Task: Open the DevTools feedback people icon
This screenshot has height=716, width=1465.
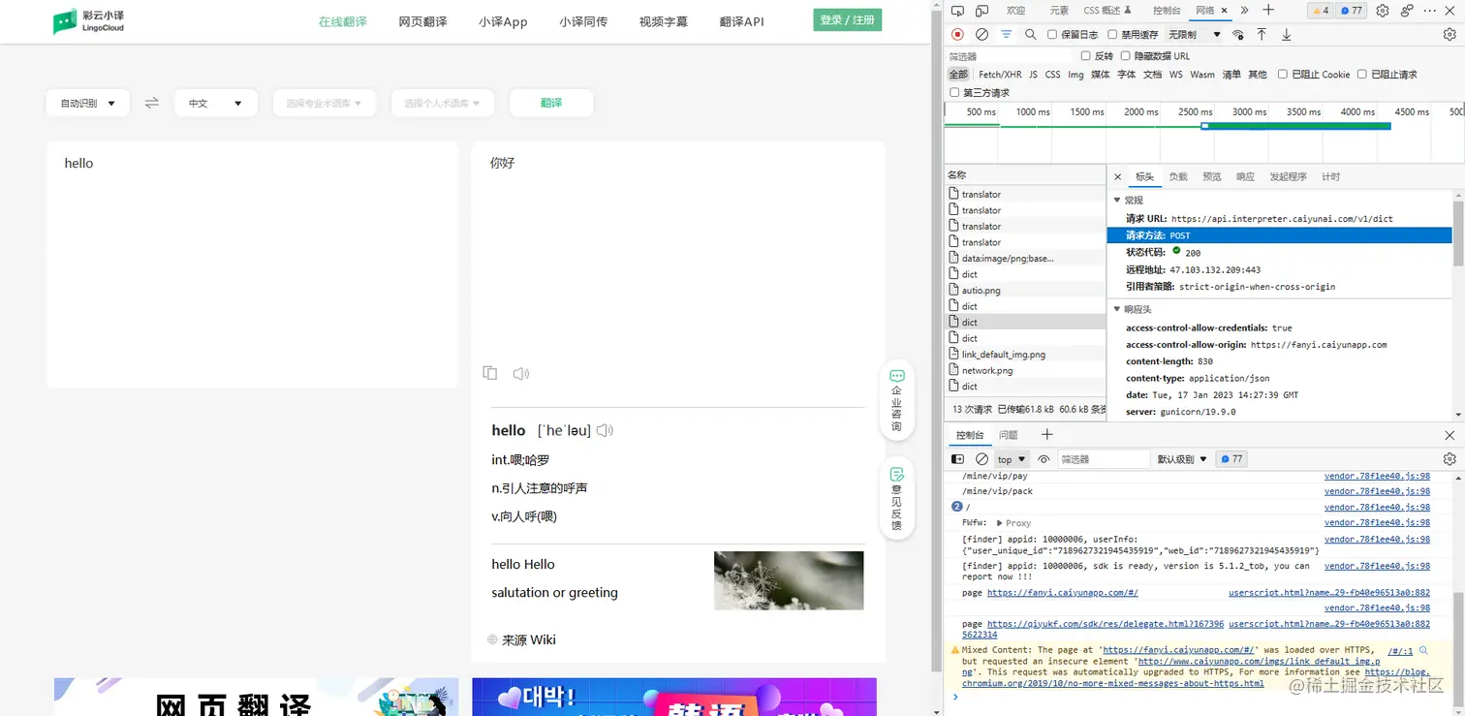Action: pos(1407,11)
